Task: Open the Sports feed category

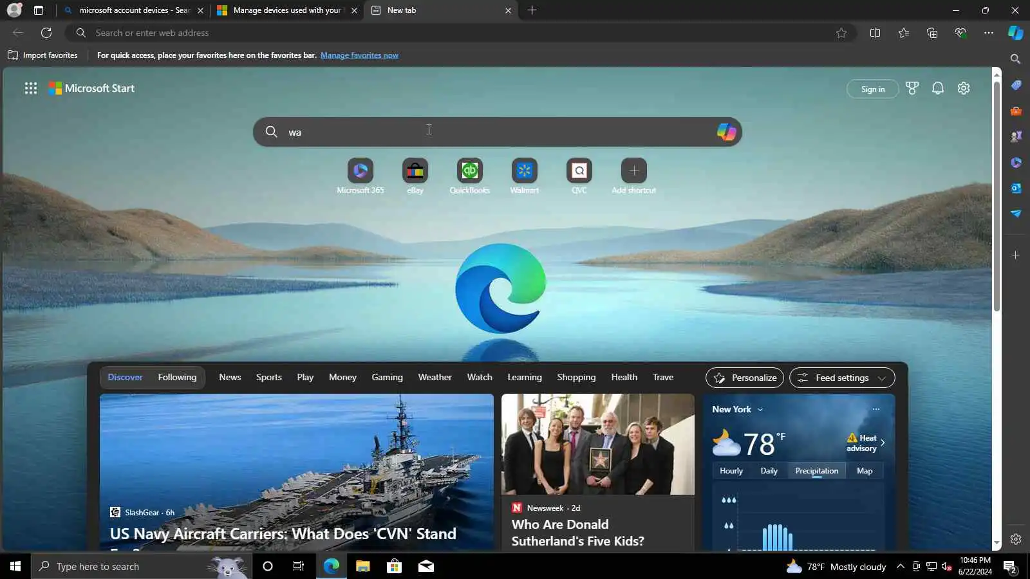Action: pos(269,378)
